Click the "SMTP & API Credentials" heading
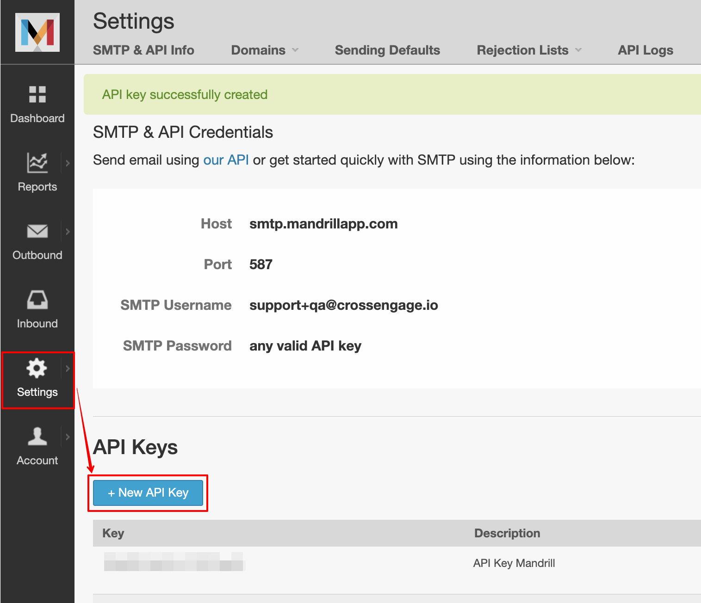This screenshot has height=603, width=701. (x=183, y=132)
